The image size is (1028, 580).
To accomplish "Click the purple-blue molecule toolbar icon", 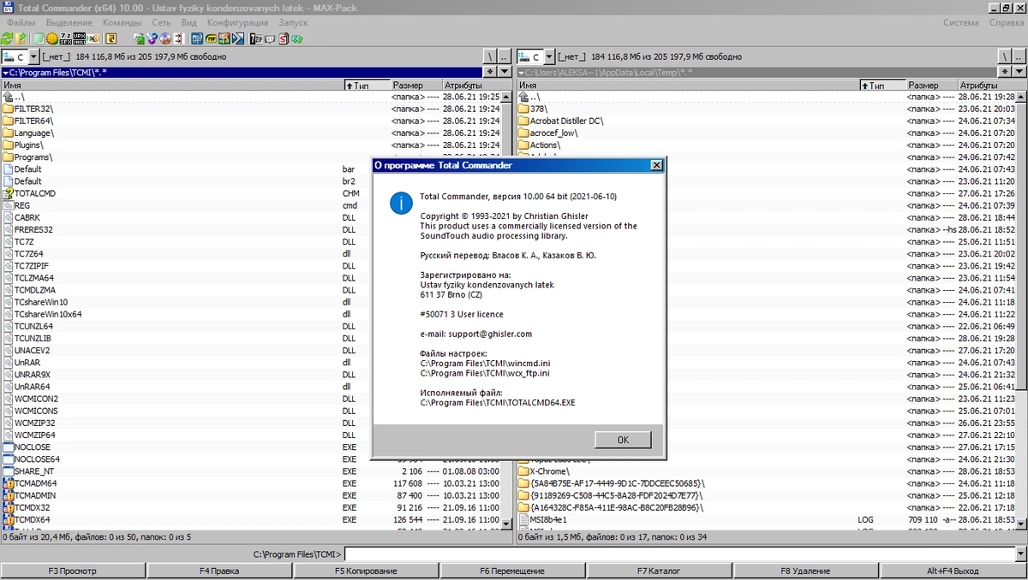I will click(x=152, y=38).
